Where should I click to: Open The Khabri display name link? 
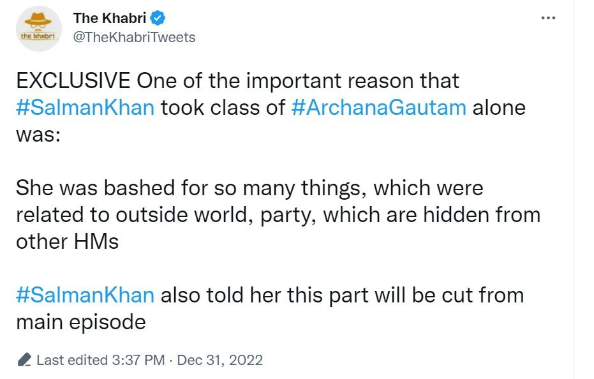pos(110,18)
